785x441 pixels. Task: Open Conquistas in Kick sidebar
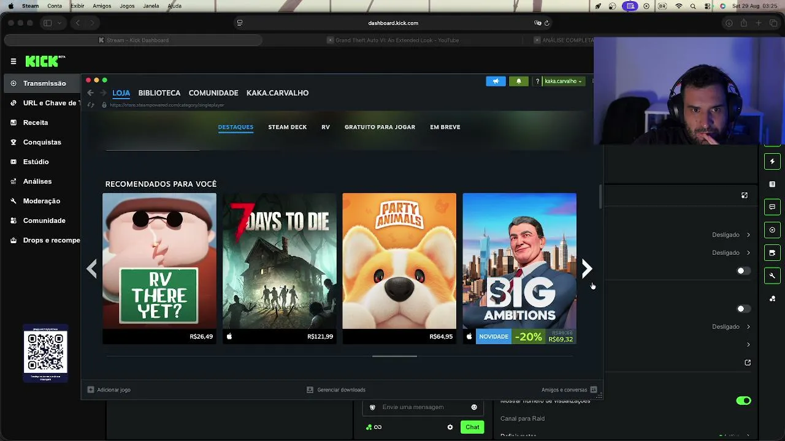click(x=42, y=142)
